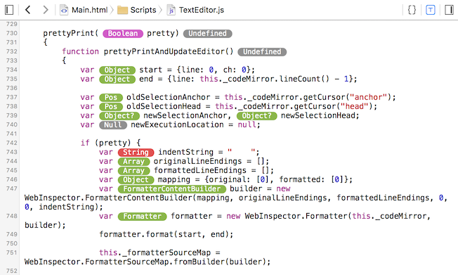Click line number 749 in gutter
458x275 pixels.
click(x=12, y=234)
